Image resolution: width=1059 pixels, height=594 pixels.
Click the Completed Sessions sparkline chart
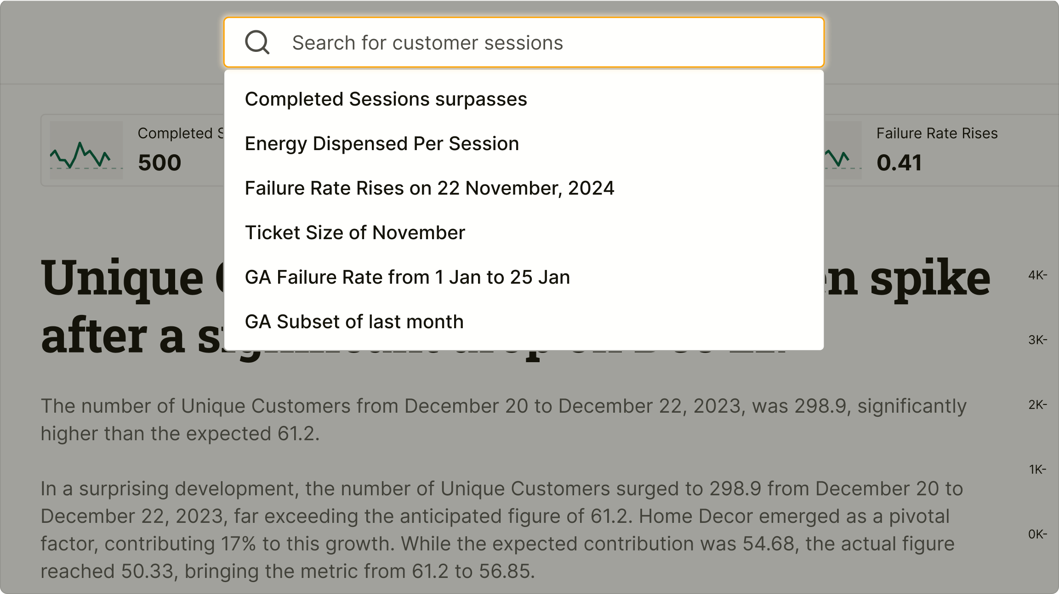(86, 150)
